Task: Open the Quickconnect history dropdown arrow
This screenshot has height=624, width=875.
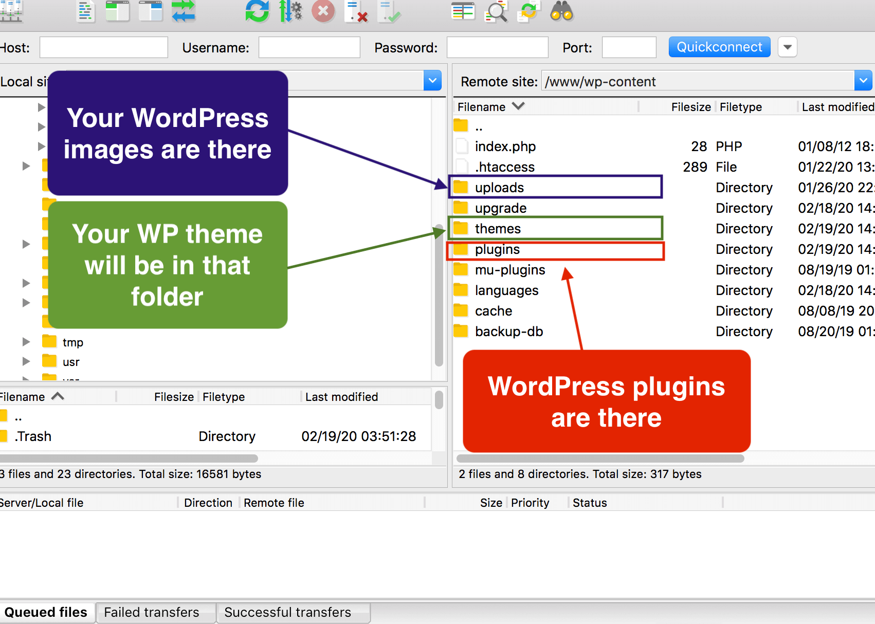Action: pos(787,47)
